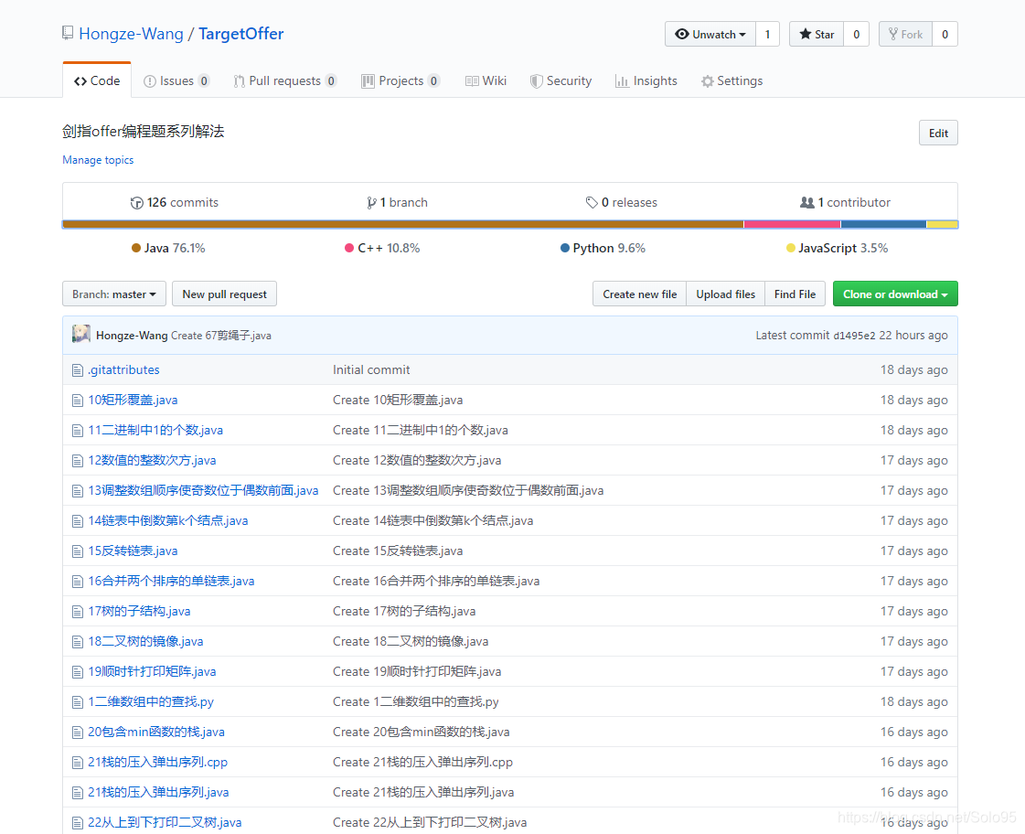
Task: Open the Security tab
Action: tap(561, 80)
